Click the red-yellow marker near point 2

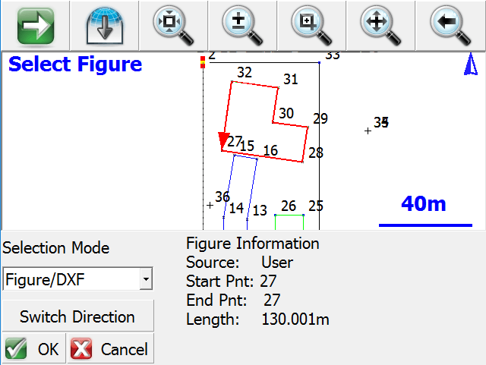click(203, 62)
